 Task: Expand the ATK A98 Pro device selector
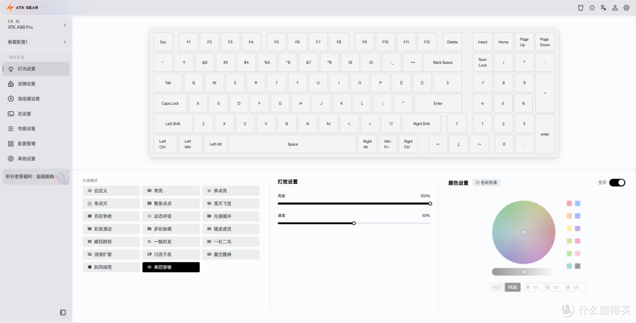click(36, 25)
